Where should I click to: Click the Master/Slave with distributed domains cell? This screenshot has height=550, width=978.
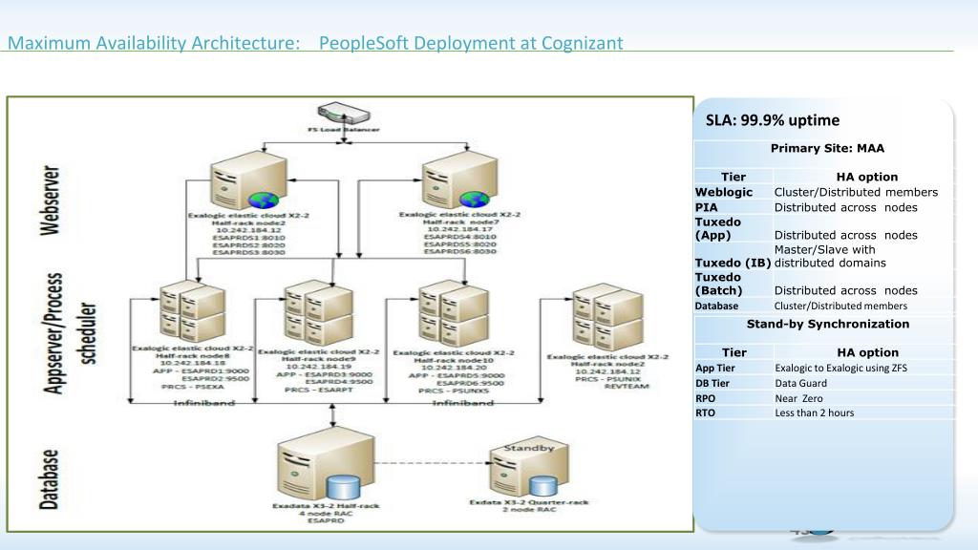pyautogui.click(x=830, y=256)
